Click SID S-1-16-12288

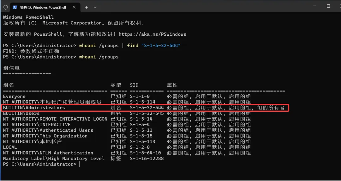pos(147,159)
